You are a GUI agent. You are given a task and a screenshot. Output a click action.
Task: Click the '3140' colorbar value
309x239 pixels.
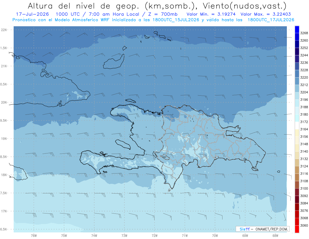(x=304, y=151)
